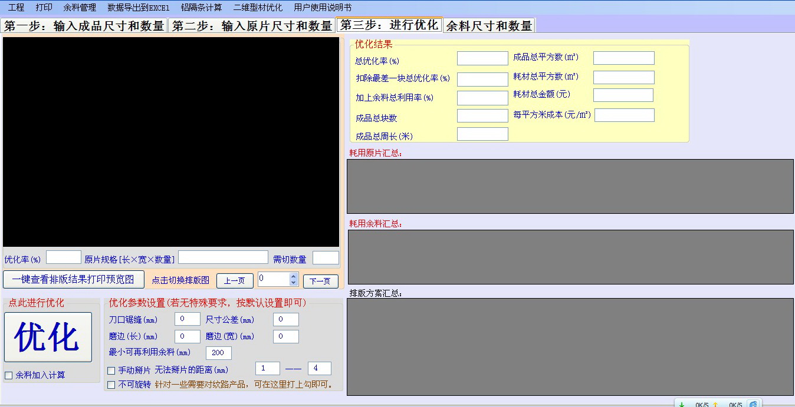The height and width of the screenshot is (407, 795).
Task: Click the 成品总平方数 result field
Action: (624, 58)
